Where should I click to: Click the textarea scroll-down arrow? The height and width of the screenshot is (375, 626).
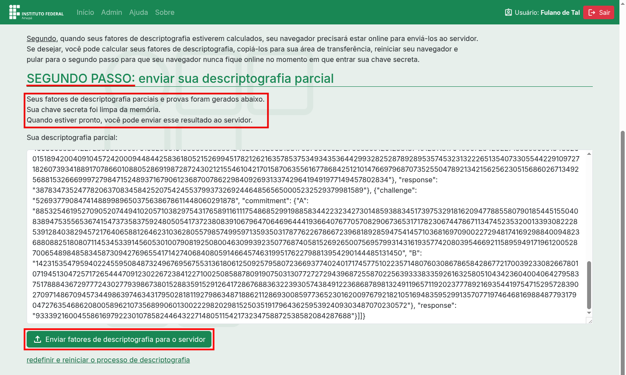(x=589, y=313)
